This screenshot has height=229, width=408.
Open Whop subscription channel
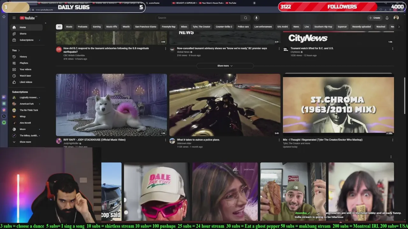(27, 116)
